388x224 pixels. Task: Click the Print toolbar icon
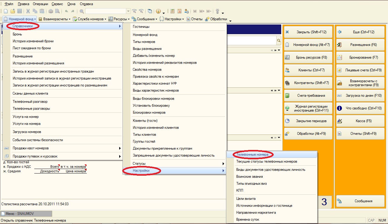point(51,11)
